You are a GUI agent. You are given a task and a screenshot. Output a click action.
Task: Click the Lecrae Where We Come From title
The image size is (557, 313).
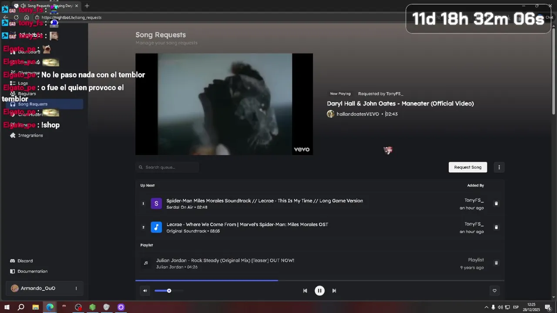[247, 224]
